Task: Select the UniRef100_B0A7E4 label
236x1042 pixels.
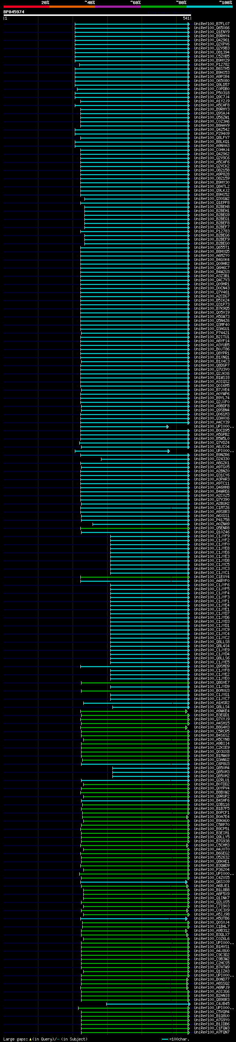Action: (x=211, y=816)
